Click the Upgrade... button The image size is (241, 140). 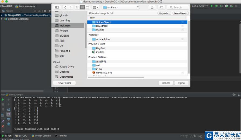point(164,13)
